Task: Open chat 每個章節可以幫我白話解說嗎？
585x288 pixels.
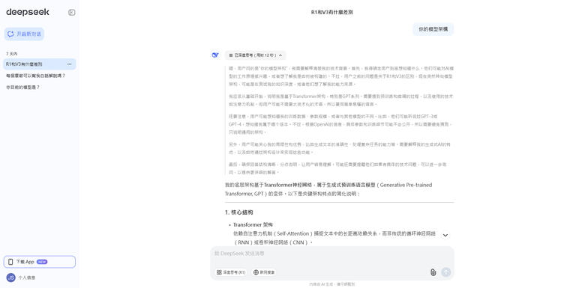Action: (36, 76)
